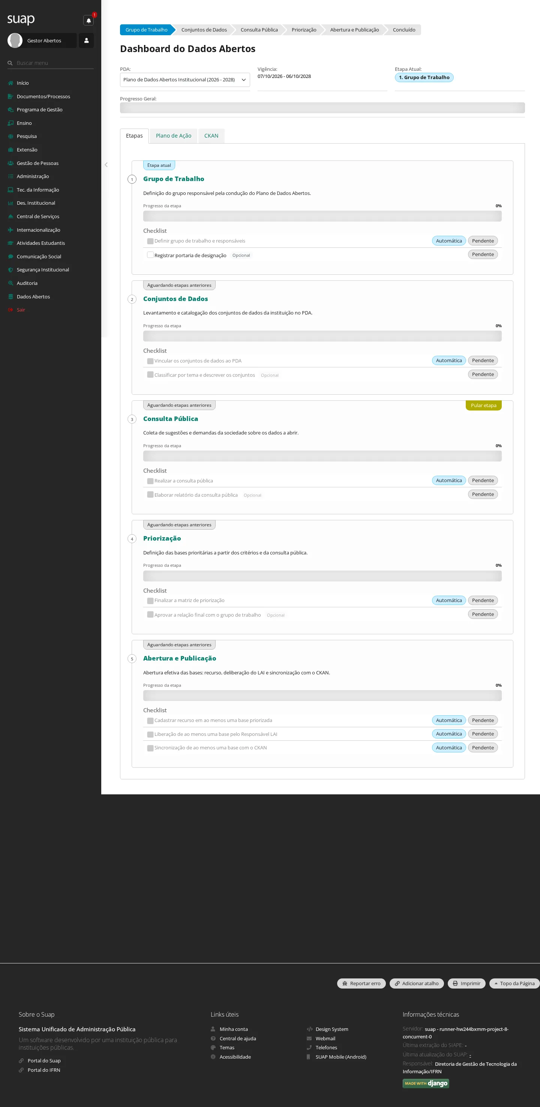Click the Início home icon
Image resolution: width=540 pixels, height=1107 pixels.
point(10,83)
